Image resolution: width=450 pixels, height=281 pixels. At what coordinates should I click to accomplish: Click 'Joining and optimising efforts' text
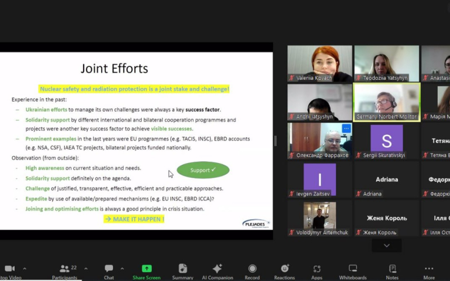click(x=62, y=209)
